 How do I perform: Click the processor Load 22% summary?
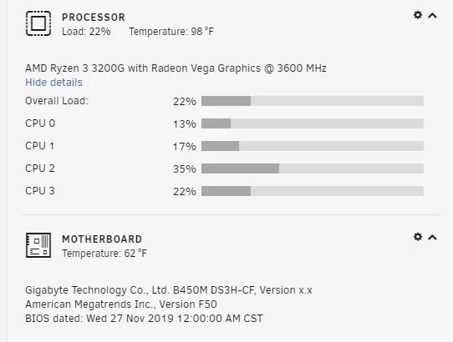coord(86,32)
